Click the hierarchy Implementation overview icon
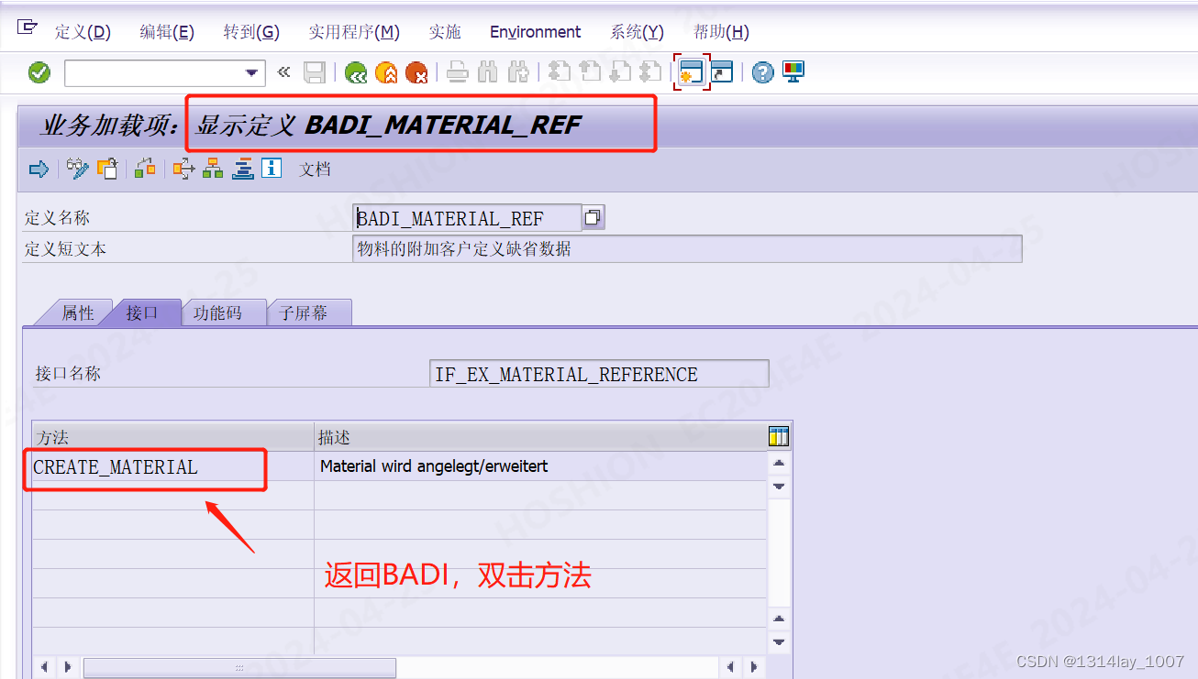This screenshot has width=1198, height=679. tap(213, 169)
